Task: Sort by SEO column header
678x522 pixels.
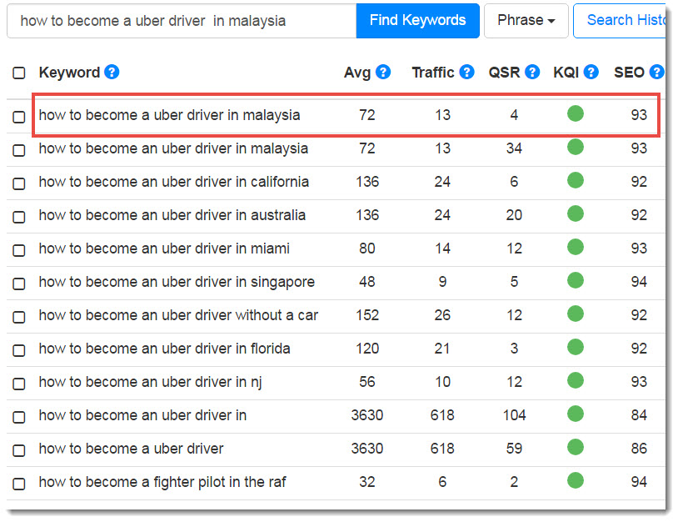Action: (629, 73)
